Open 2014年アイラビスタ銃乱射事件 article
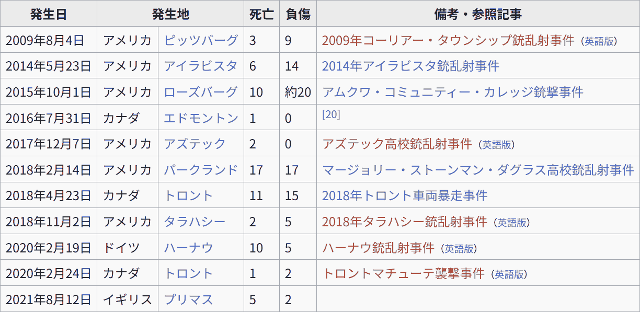Image resolution: width=640 pixels, height=312 pixels. click(x=410, y=66)
